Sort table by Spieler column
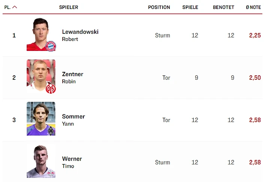Image resolution: width=274 pixels, height=182 pixels. [x=69, y=7]
